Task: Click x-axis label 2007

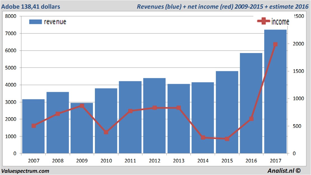Action: click(34, 160)
